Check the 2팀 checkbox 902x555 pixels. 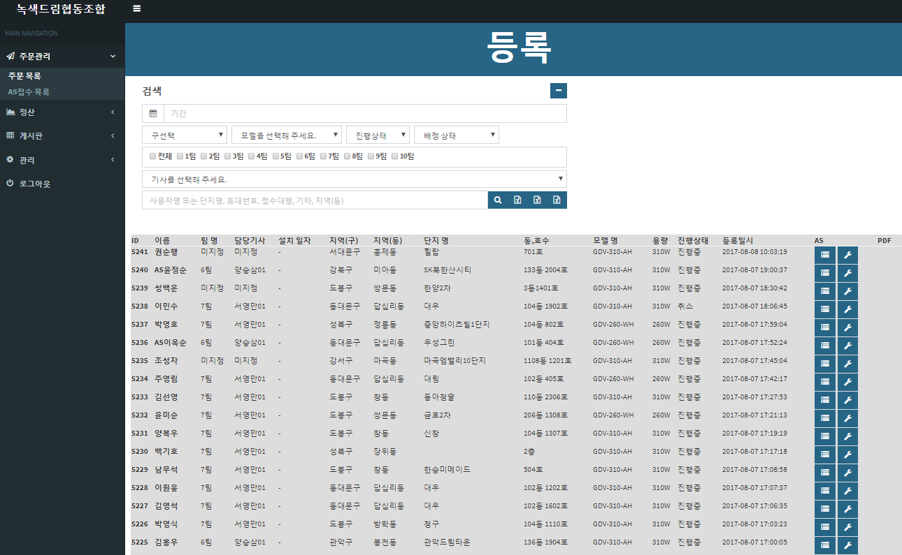pyautogui.click(x=204, y=156)
